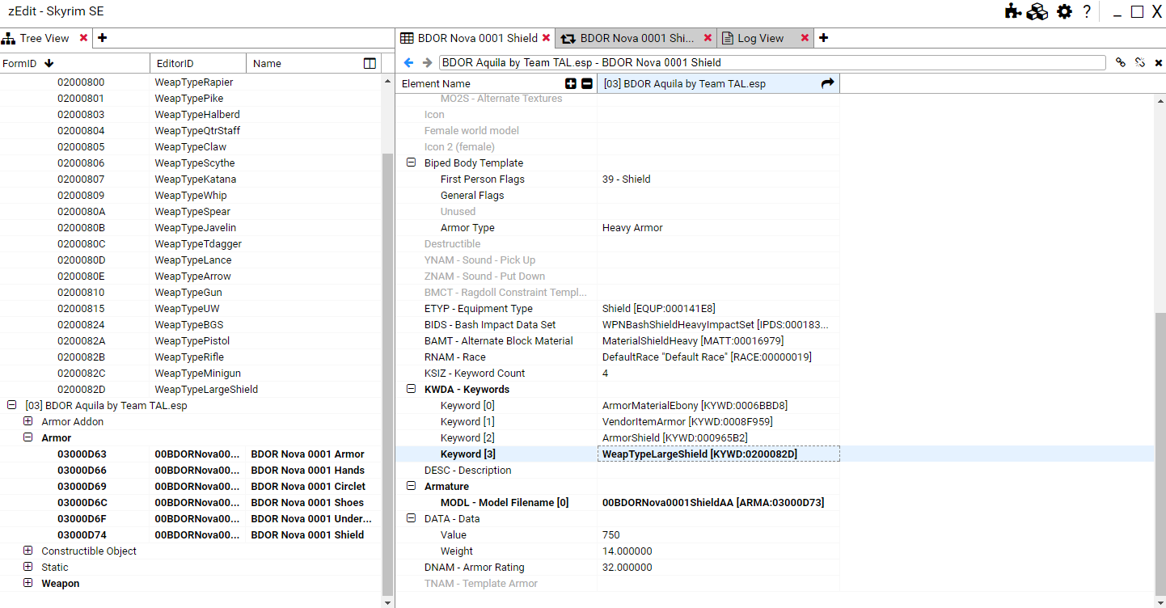
Task: Select the WeapTypeRapier row
Action: tap(191, 82)
